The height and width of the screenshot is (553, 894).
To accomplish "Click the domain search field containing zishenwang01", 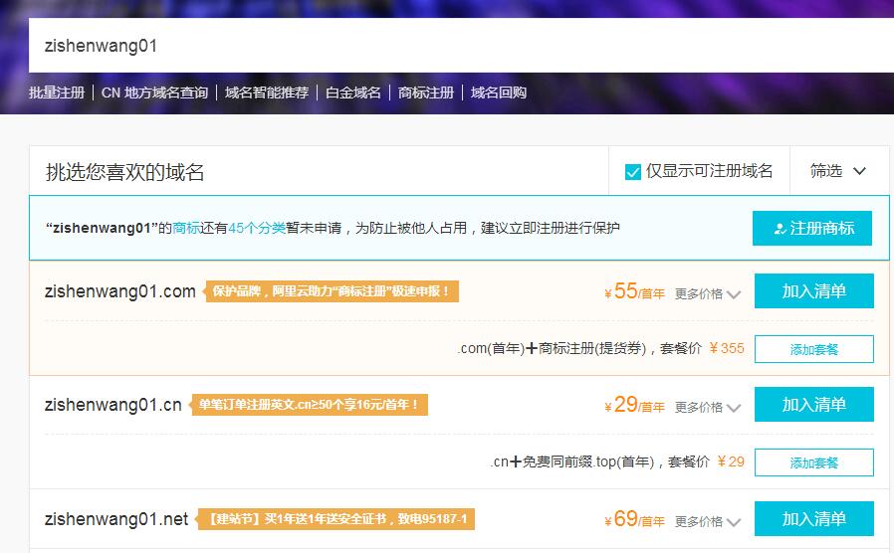I will point(461,45).
